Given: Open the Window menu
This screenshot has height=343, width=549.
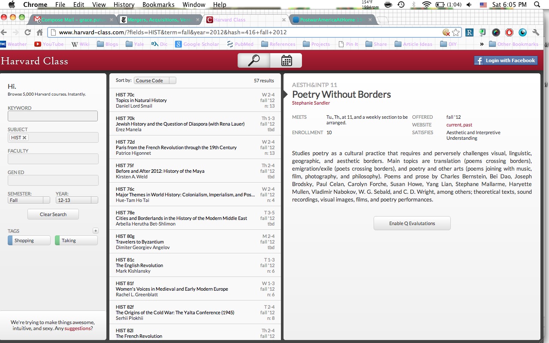Looking at the screenshot, I should click(x=193, y=5).
